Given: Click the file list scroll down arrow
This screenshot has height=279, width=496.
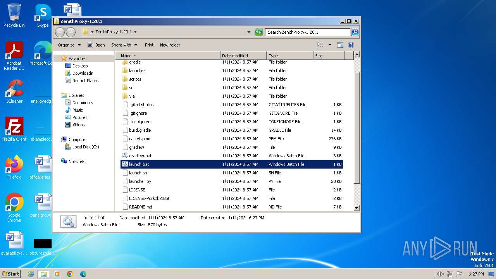Looking at the screenshot, I should point(357,208).
